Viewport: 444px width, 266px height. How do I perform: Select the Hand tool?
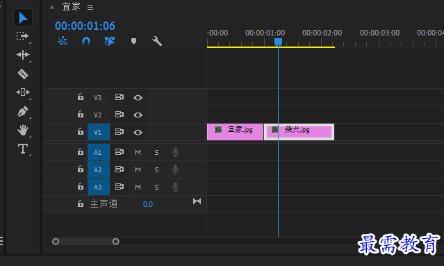pos(23,130)
